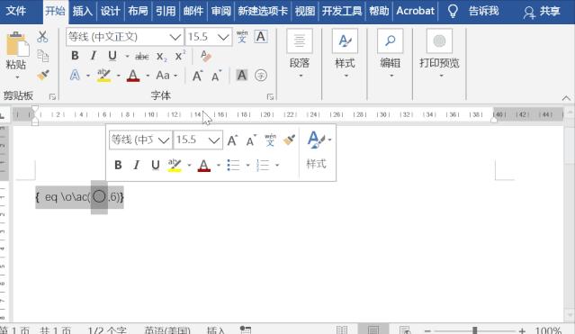
Task: Select Format Painter brush in the ribbon
Action: point(43,76)
